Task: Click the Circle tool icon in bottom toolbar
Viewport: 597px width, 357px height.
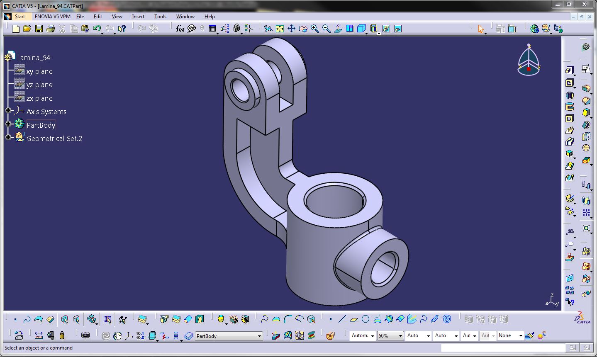Action: [x=366, y=319]
